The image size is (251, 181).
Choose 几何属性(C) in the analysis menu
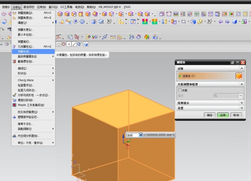point(33,47)
